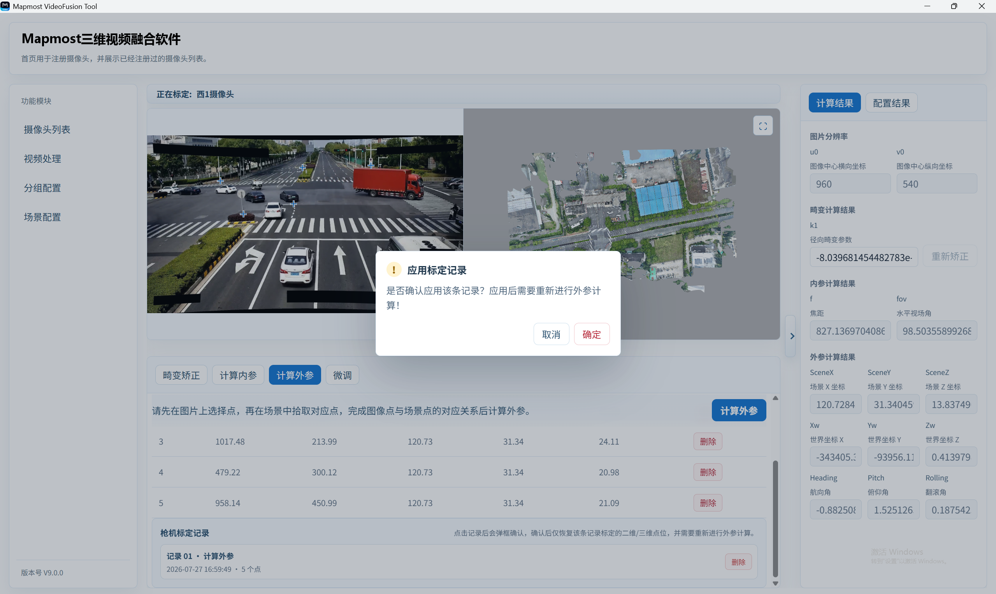Switch to 计算结果 tab
Screen dimensions: 996x594
[x=834, y=103]
